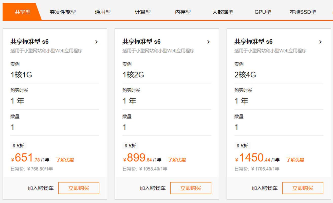Click 立即购买 for the 1核1G plan

click(x=79, y=188)
